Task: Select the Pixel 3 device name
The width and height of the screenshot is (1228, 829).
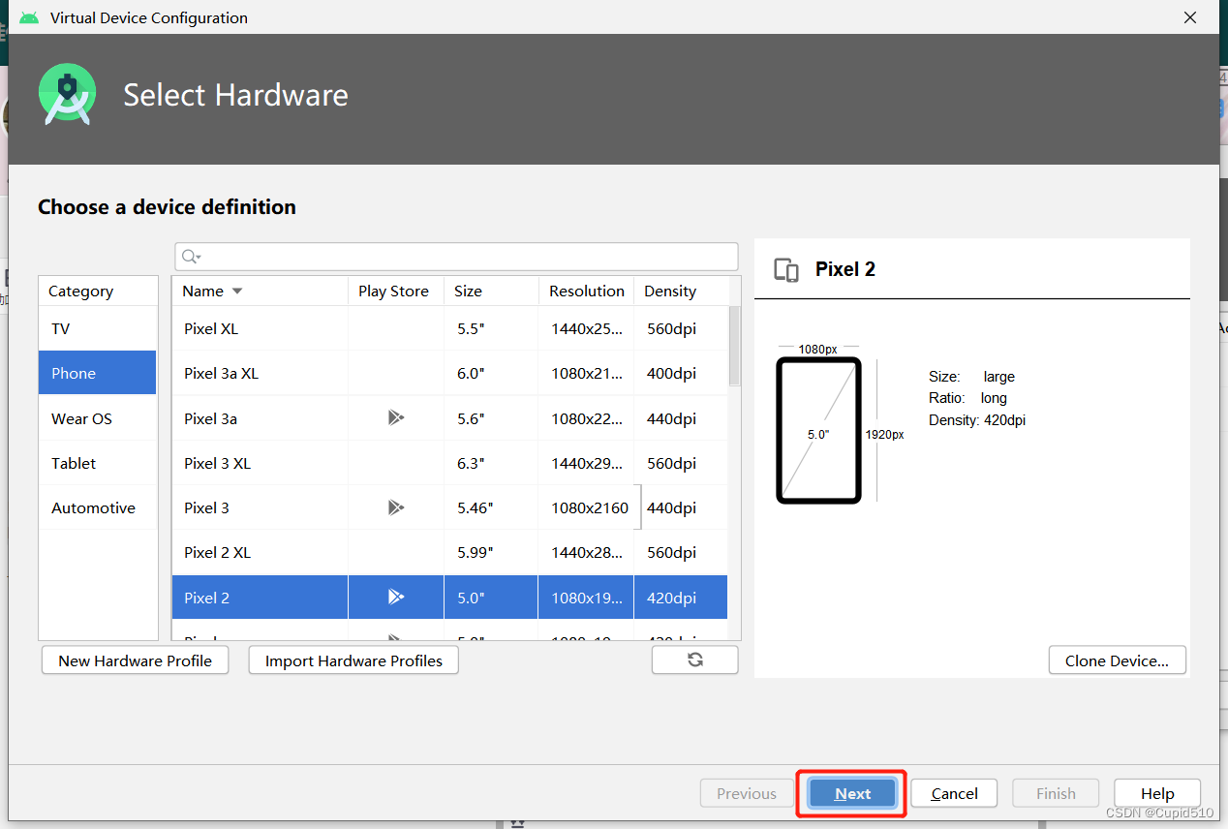Action: [206, 507]
